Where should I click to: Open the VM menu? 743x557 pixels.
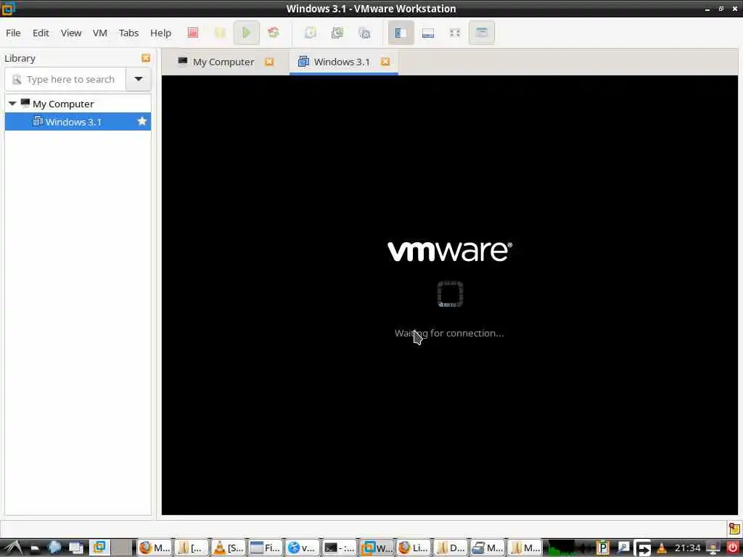[100, 33]
